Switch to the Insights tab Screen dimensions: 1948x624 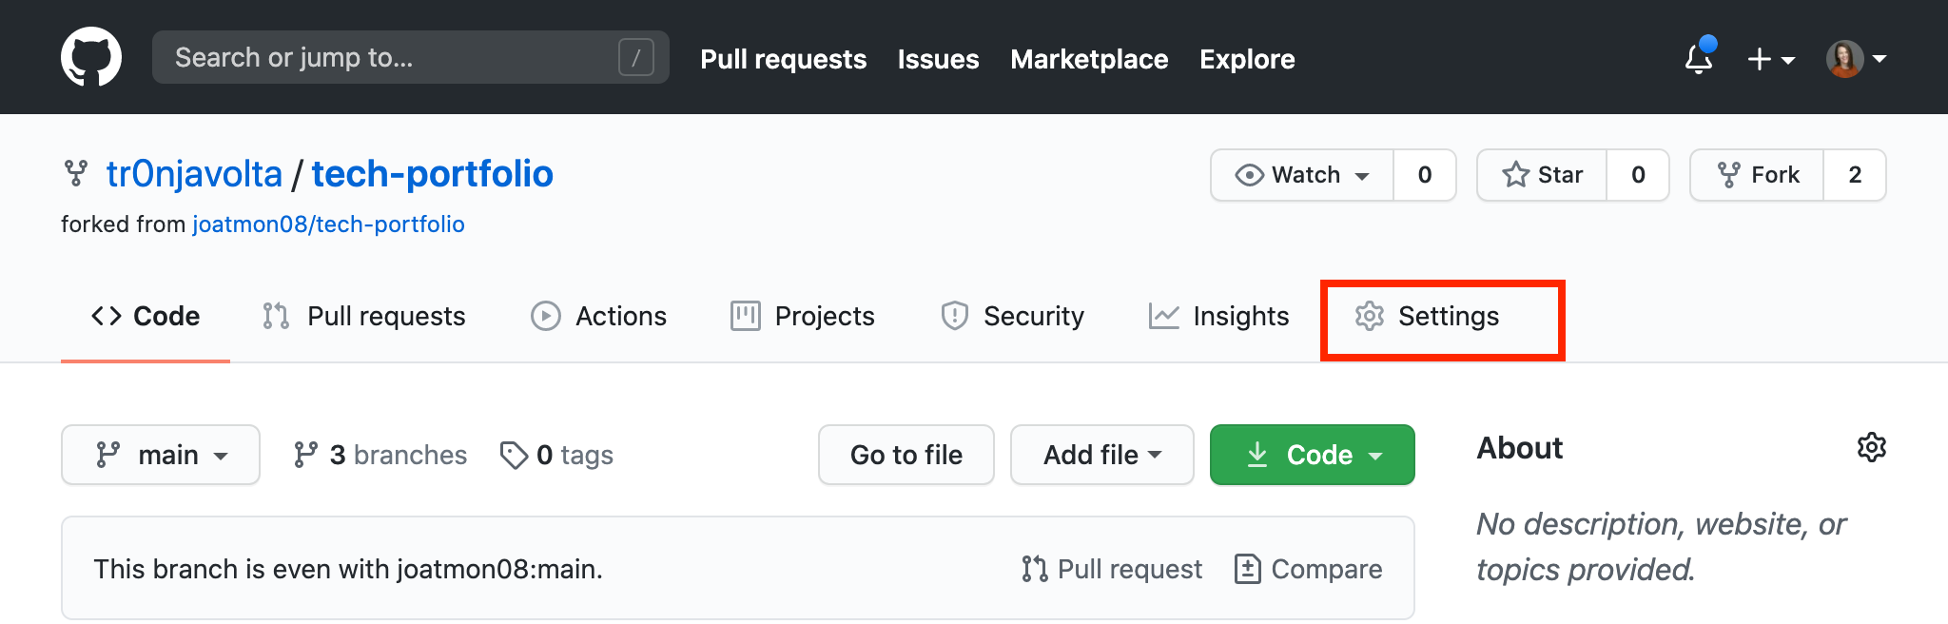point(1218,316)
